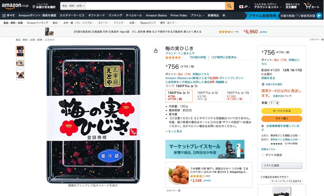Open the 数量 quantity dropdown
The width and height of the screenshot is (324, 196).
coord(274,103)
